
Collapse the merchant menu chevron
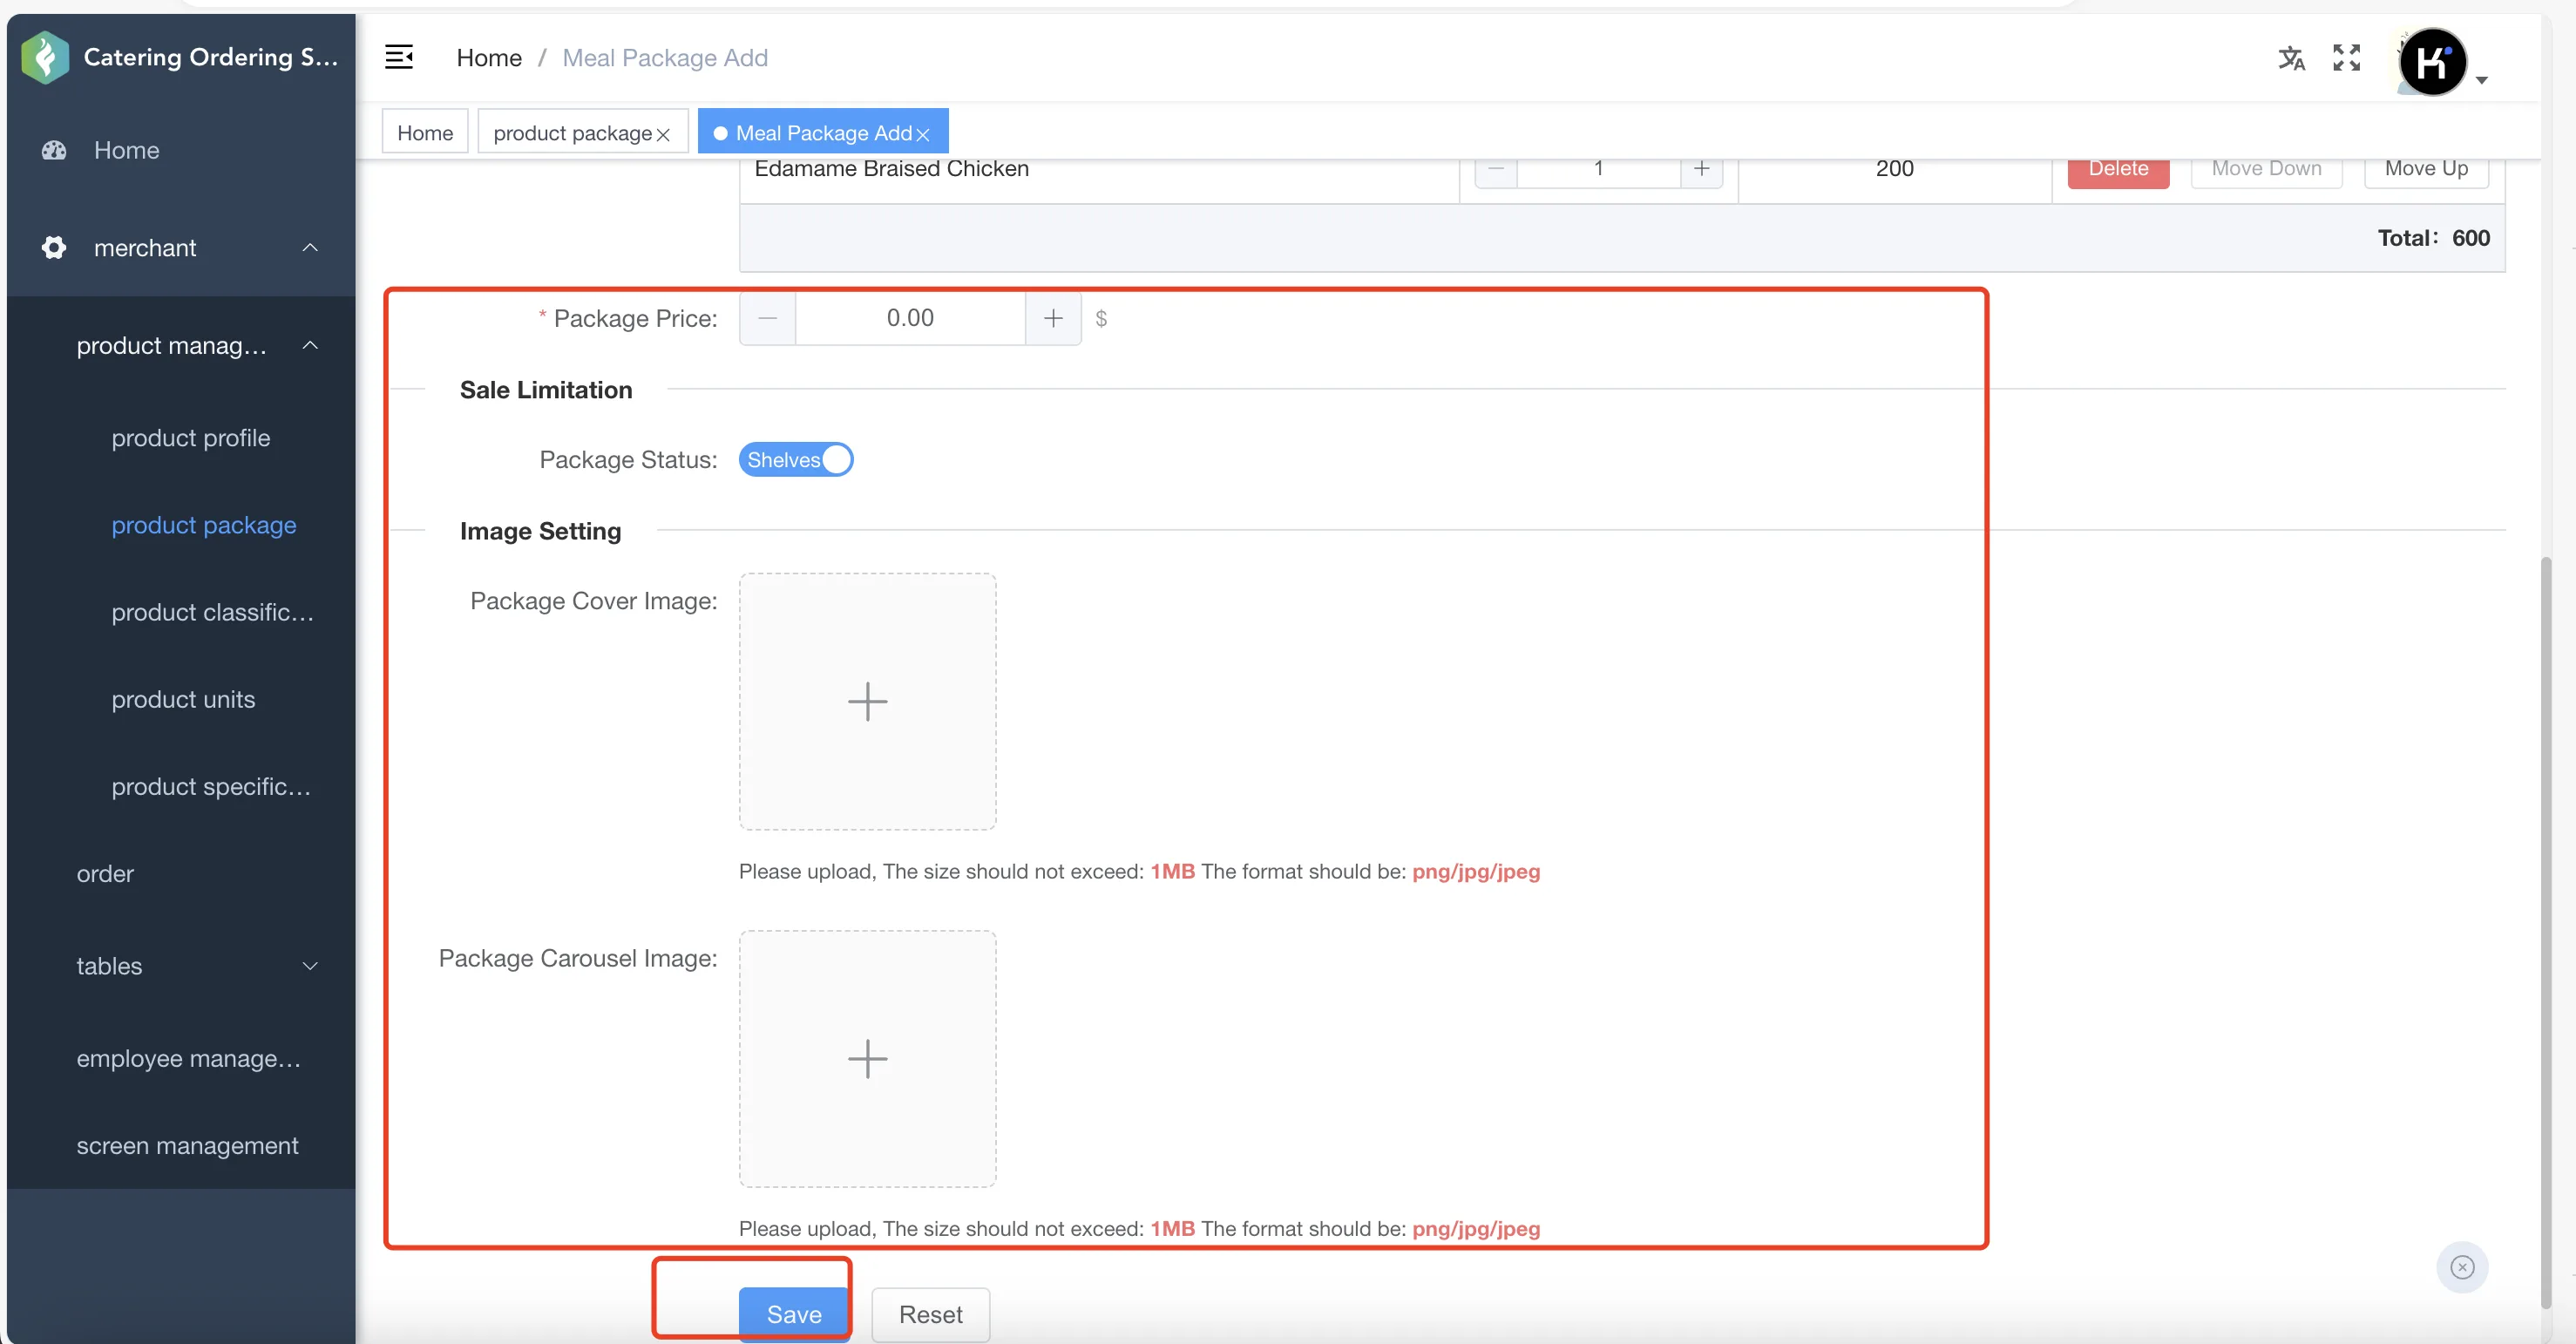pos(310,247)
